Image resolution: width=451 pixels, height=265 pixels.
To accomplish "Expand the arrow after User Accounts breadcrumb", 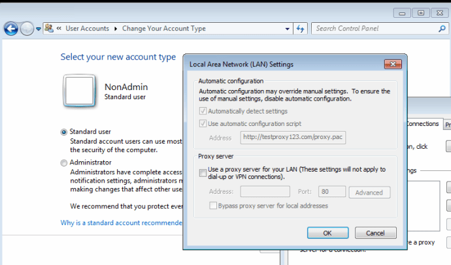I will point(116,29).
